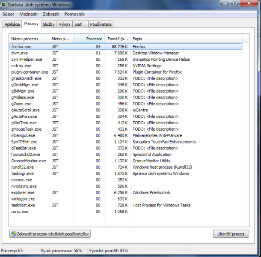Switch to the Aplikácie tab
261x257 pixels.
[12, 24]
